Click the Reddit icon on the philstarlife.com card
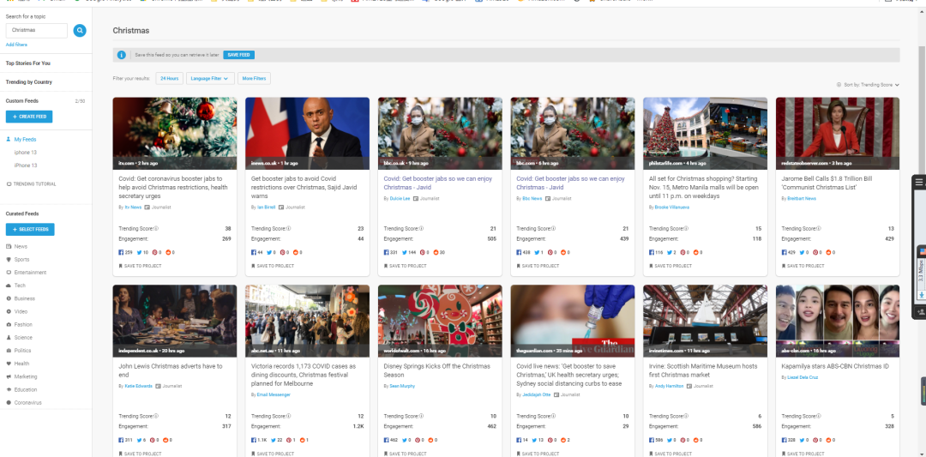This screenshot has height=457, width=926. click(x=697, y=252)
